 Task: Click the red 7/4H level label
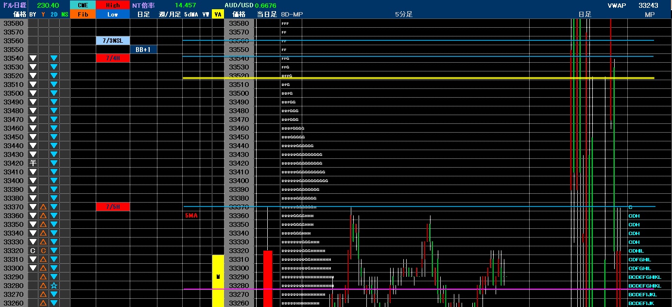pos(113,58)
